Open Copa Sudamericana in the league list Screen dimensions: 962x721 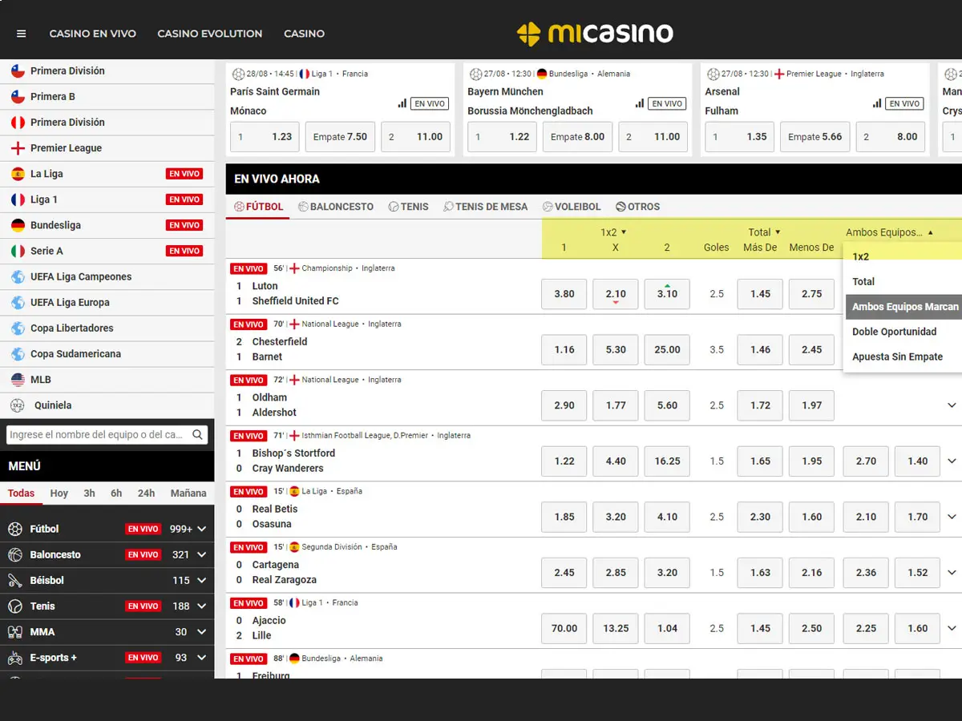(x=107, y=354)
